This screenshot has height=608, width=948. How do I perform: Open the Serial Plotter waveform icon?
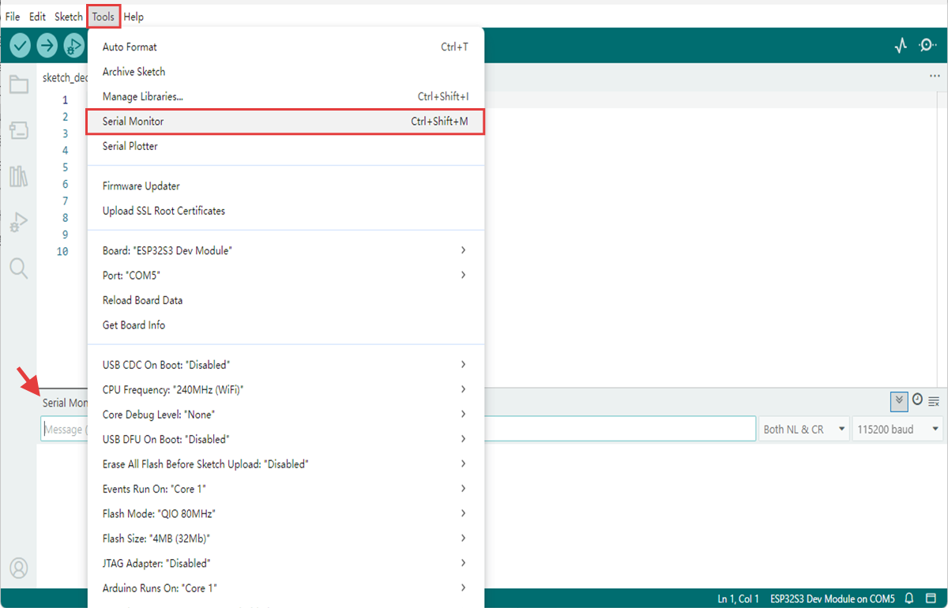(901, 46)
